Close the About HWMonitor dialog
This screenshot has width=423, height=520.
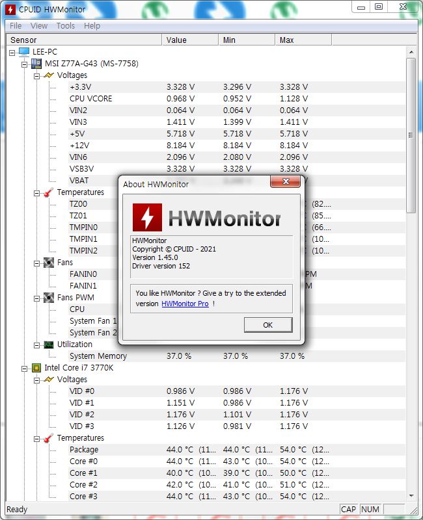pos(286,181)
